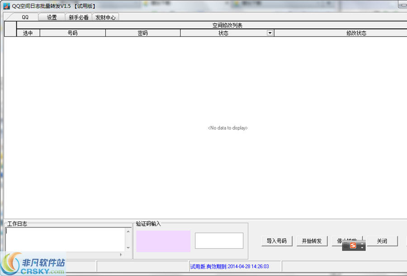This screenshot has width=407, height=276.
Task: Click into the 验证码输入 text box
Action: (219, 241)
